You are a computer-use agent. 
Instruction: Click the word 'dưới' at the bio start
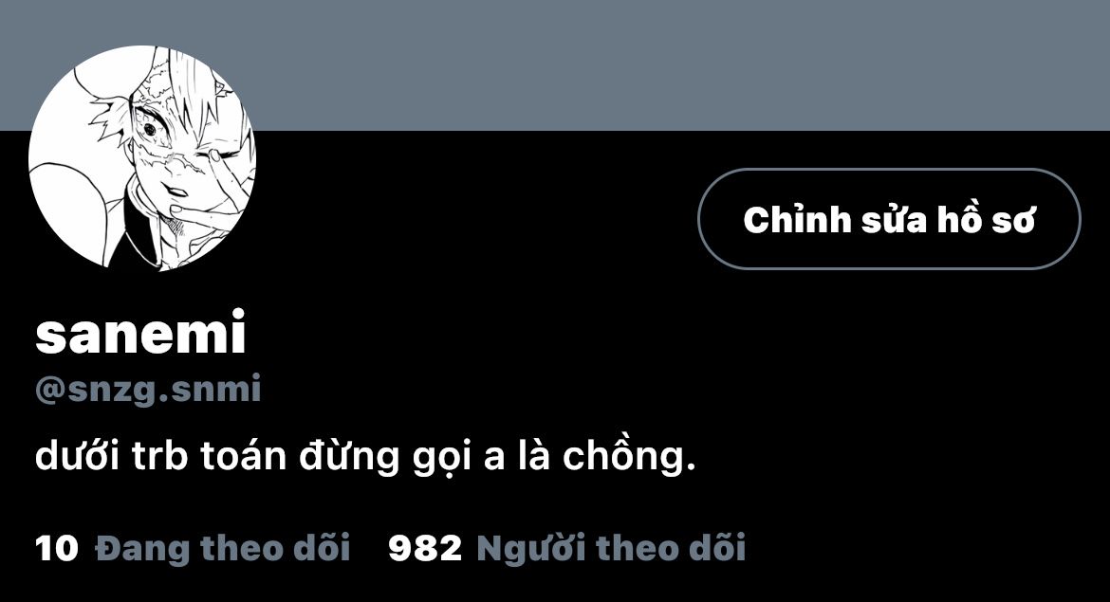click(x=77, y=456)
